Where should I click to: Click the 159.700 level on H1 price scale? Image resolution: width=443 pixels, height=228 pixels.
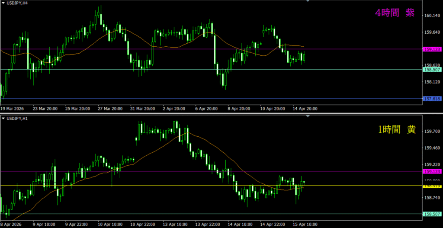(x=433, y=132)
